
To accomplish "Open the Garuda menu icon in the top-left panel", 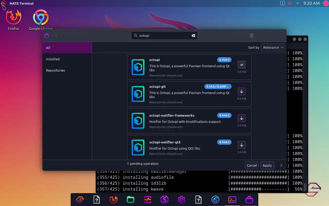I will pyautogui.click(x=3, y=3).
